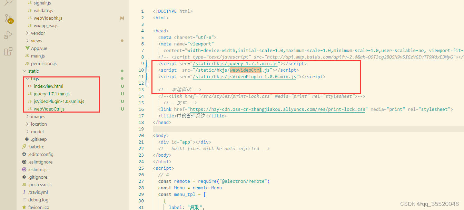Open debug.log file
Image resolution: width=464 pixels, height=210 pixels.
38,200
